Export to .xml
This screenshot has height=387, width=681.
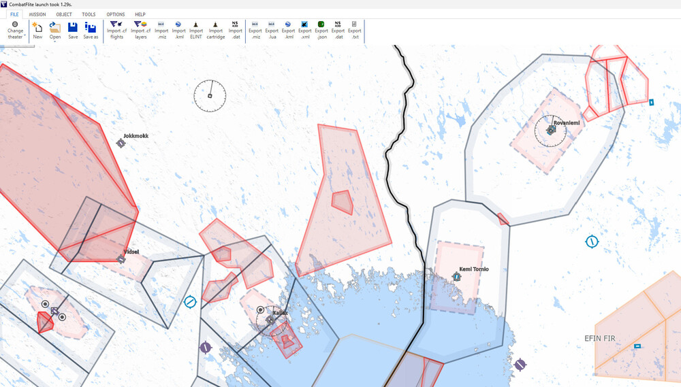coord(305,31)
